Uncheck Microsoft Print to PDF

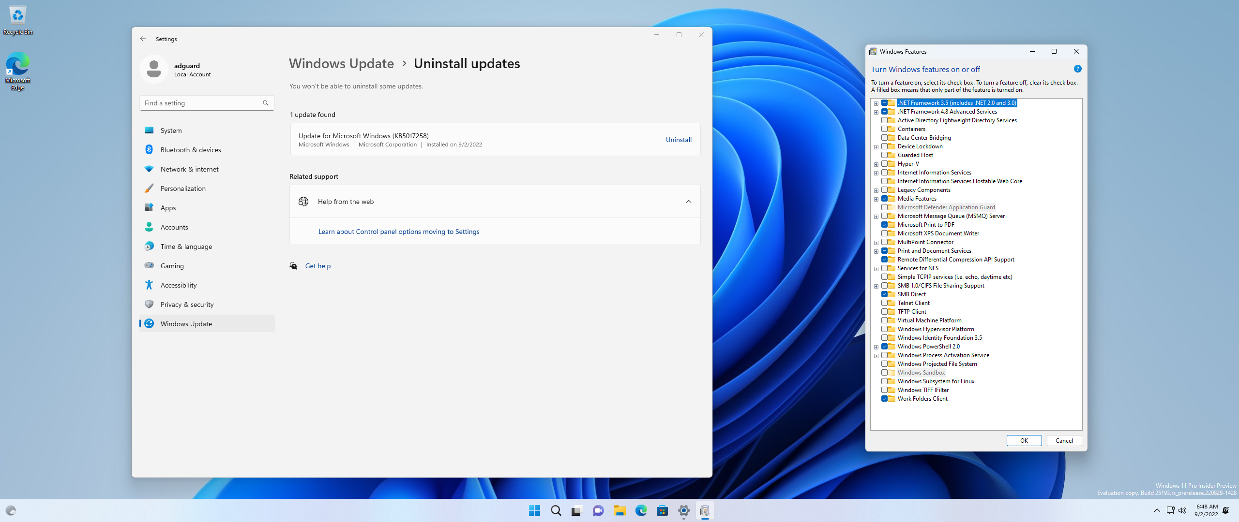884,225
